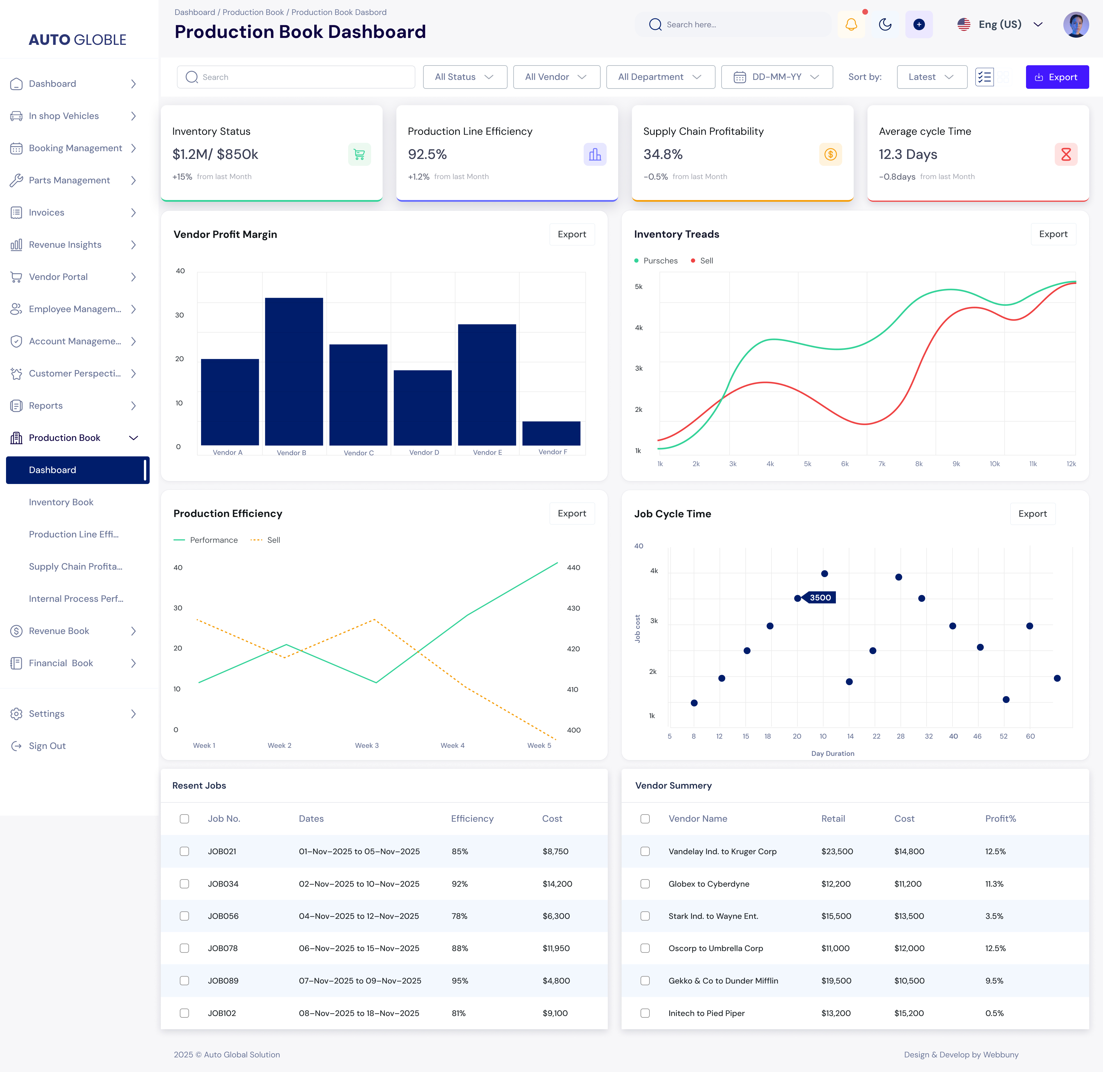1103x1072 pixels.
Task: Toggle Pursches legend dot in Inventory Treads
Action: point(637,261)
